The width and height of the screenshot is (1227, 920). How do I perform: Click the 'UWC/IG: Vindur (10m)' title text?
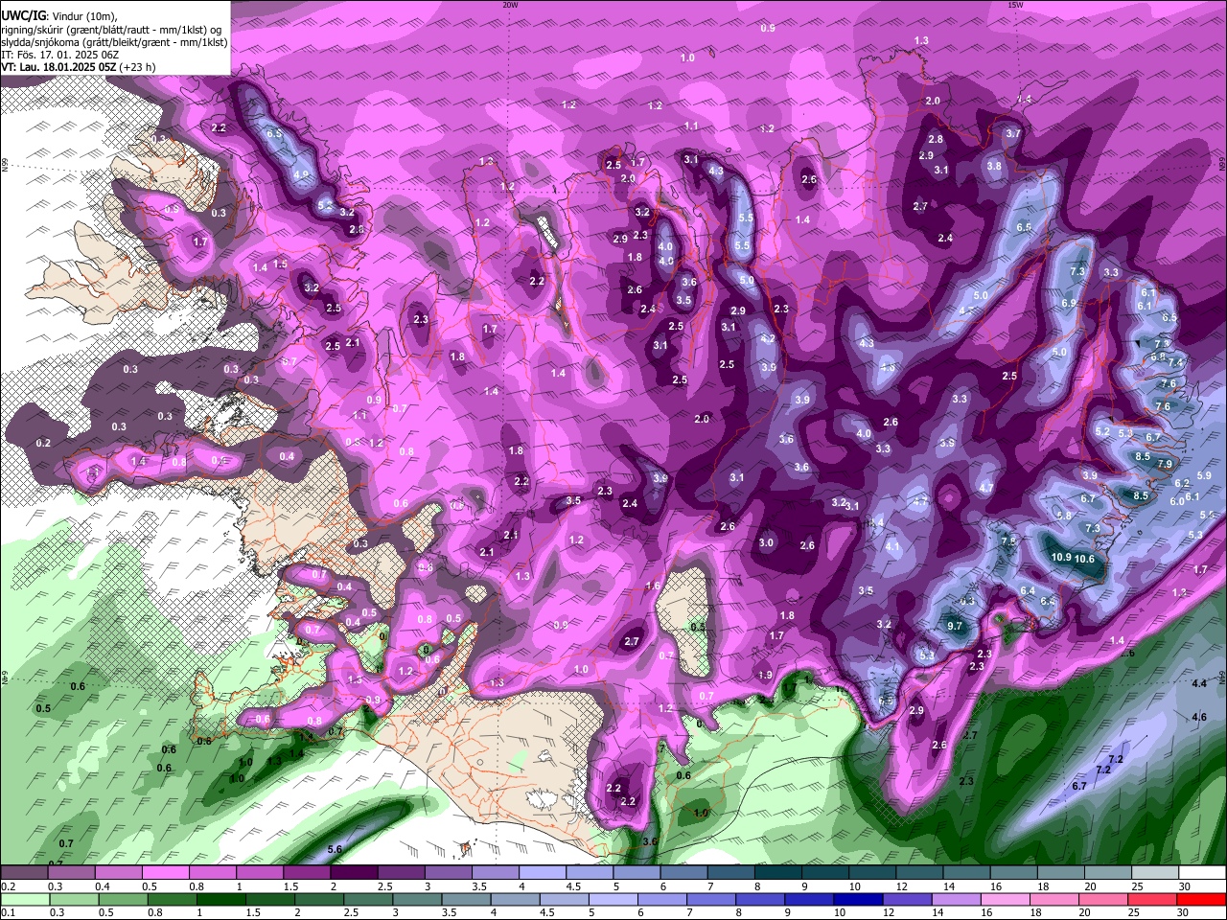click(x=59, y=15)
